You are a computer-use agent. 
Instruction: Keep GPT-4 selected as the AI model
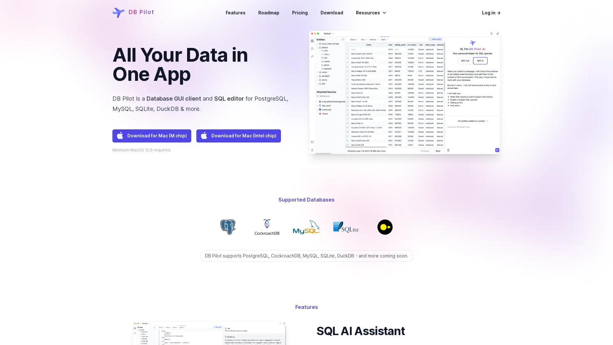(x=480, y=61)
